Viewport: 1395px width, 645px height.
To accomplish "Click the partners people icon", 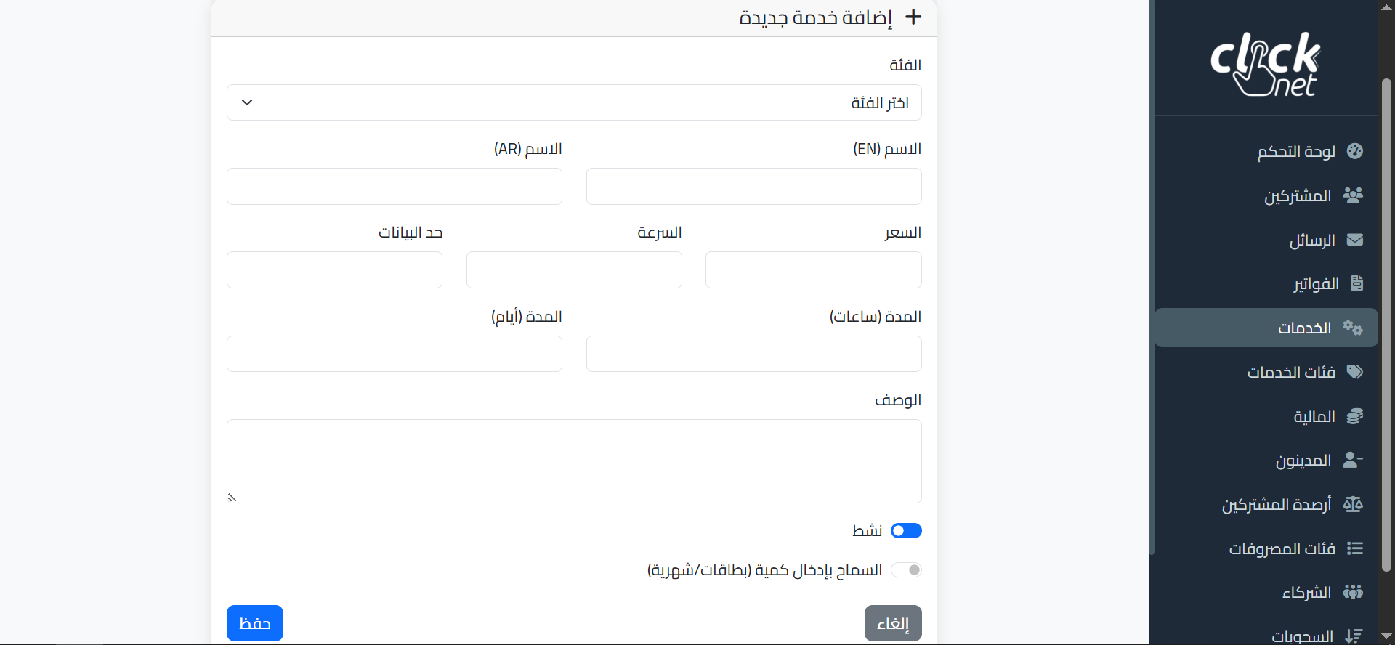I will [x=1353, y=592].
